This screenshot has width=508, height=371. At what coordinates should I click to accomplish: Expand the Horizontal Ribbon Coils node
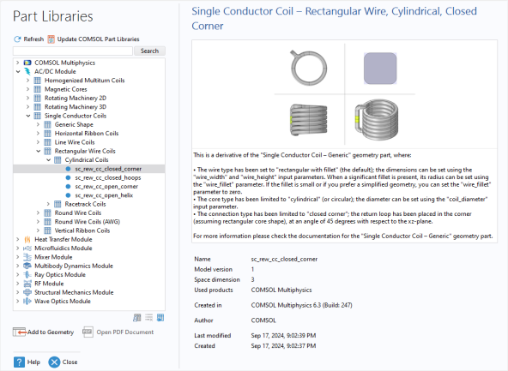pos(39,134)
